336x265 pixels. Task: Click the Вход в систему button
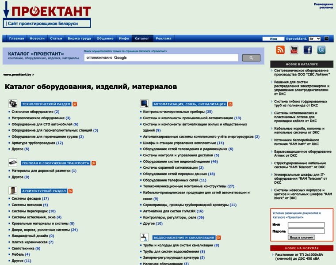click(x=301, y=238)
